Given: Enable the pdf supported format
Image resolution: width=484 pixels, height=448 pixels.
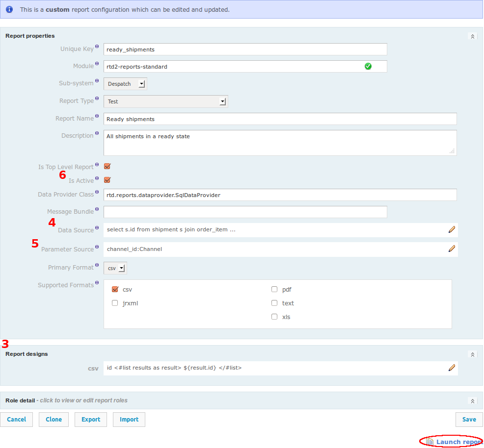Looking at the screenshot, I should 274,289.
